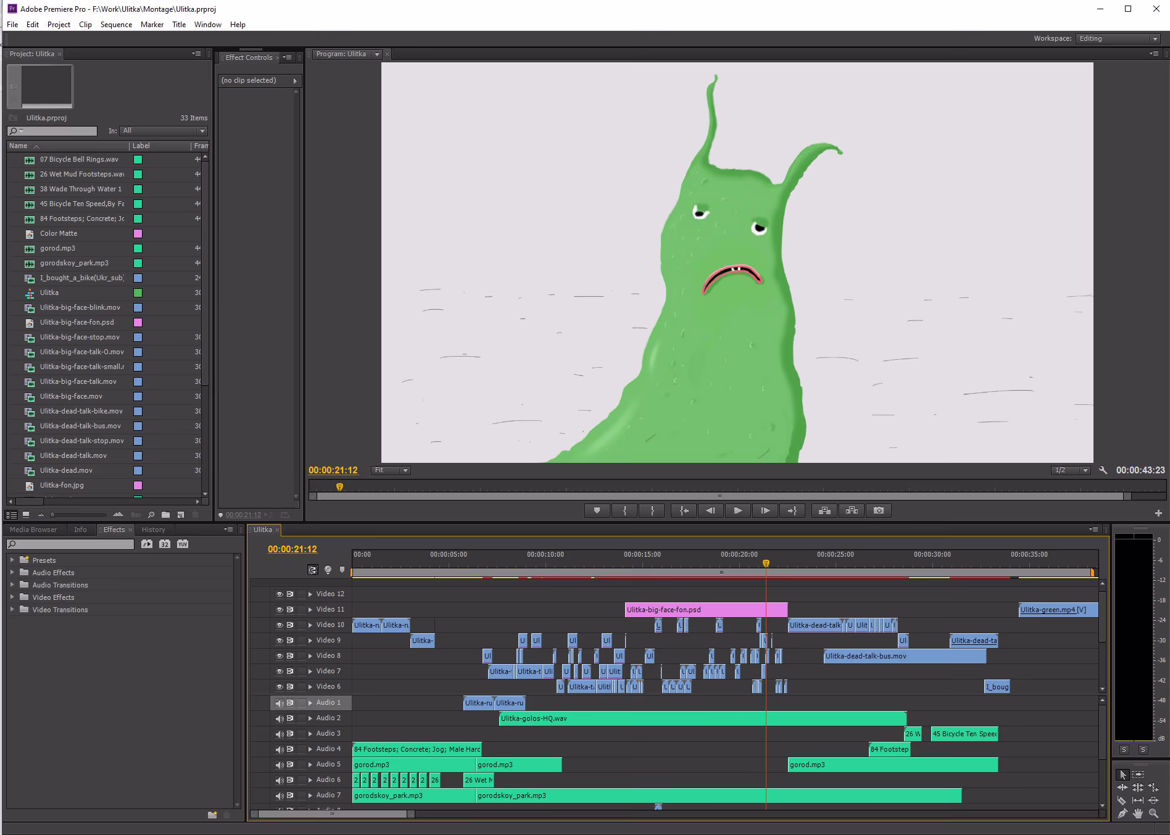Filter effects by Accelerated Effects icon
The image size is (1170, 835).
point(146,544)
